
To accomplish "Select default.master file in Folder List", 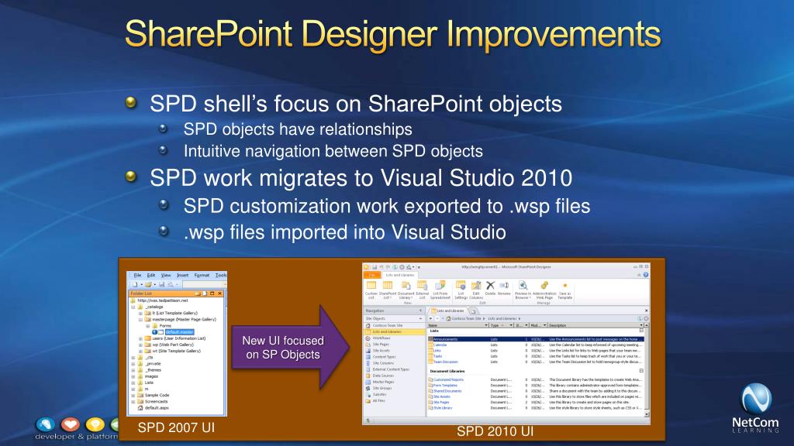I will 179,332.
